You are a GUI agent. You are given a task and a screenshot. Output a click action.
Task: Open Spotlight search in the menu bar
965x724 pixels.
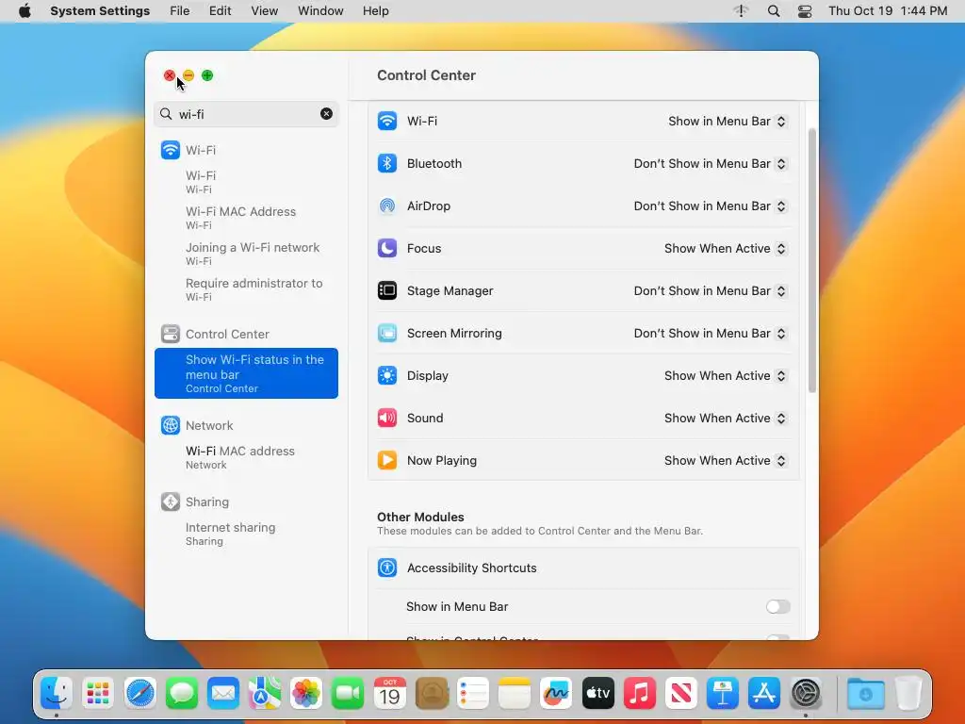(x=774, y=11)
